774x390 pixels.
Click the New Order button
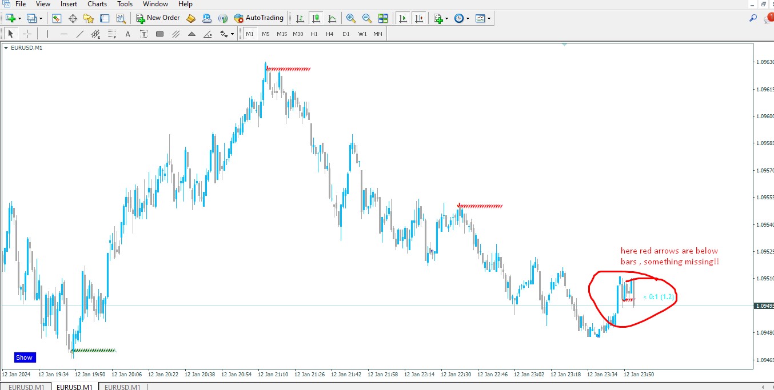coord(158,18)
